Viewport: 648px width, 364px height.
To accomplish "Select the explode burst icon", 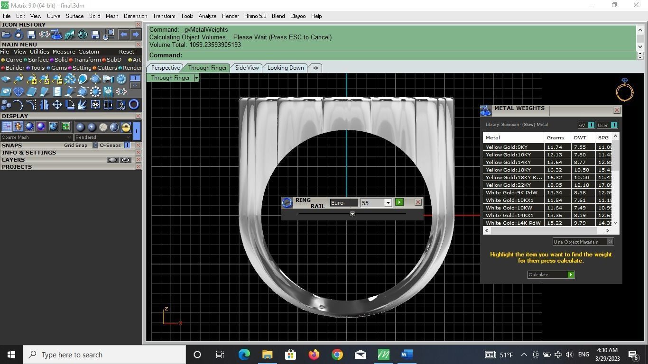I will click(x=83, y=104).
